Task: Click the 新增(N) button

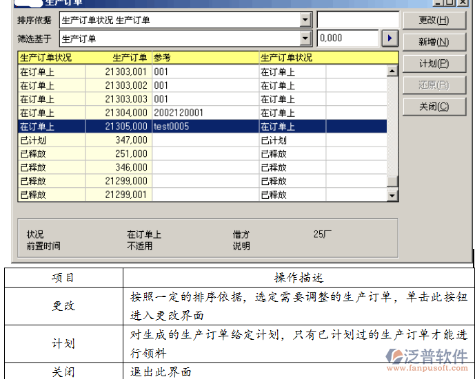Action: pos(434,42)
